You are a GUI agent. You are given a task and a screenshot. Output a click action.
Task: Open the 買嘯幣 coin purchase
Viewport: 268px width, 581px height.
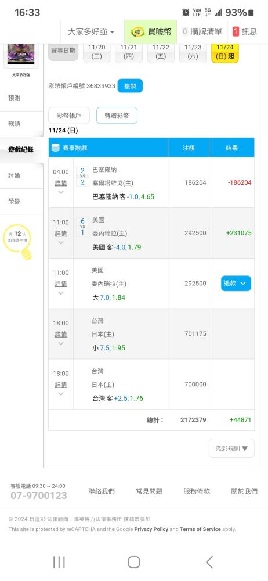click(x=150, y=31)
